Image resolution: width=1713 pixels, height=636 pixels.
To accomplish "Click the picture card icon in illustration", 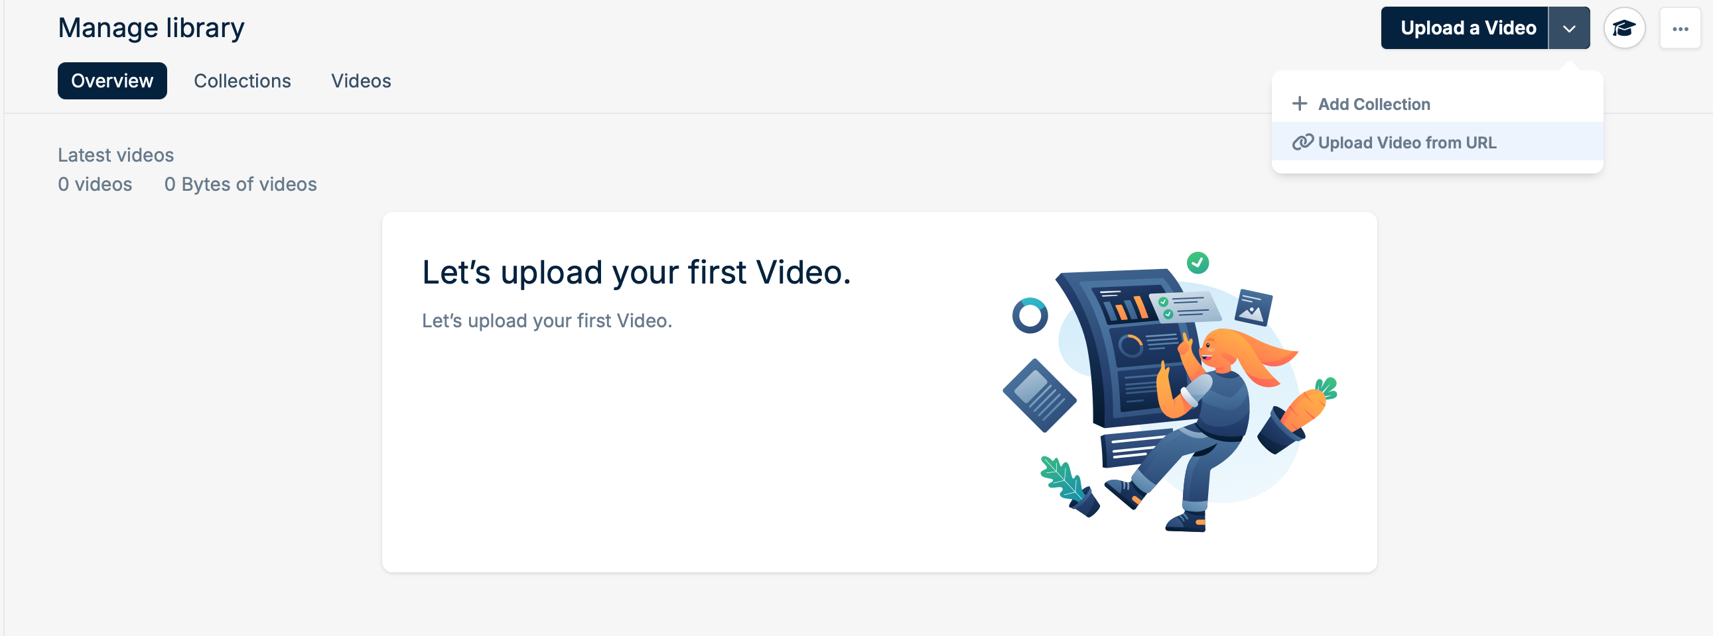I will pos(1253,308).
